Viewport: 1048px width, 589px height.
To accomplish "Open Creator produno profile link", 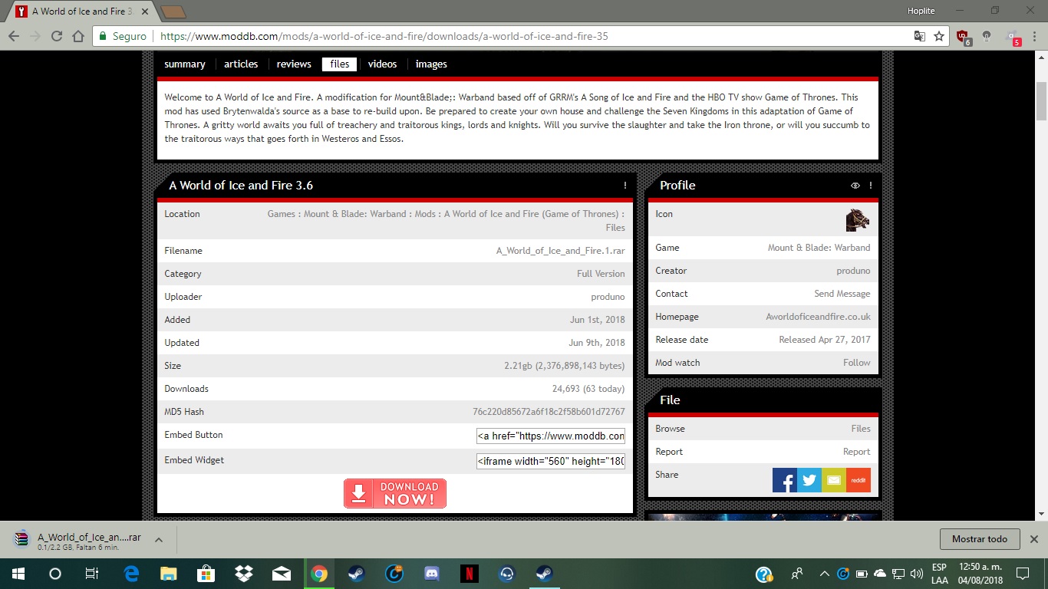I will coord(854,271).
